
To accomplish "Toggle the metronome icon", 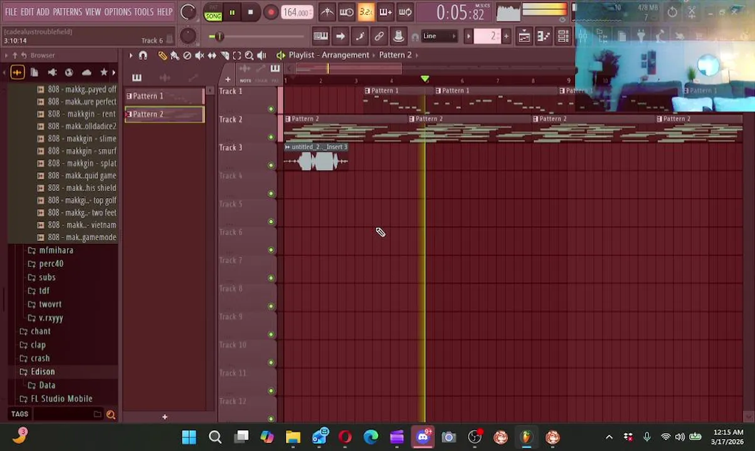I will [x=327, y=12].
